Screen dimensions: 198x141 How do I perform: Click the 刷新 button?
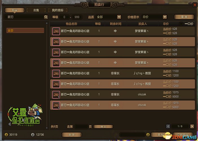point(72,135)
